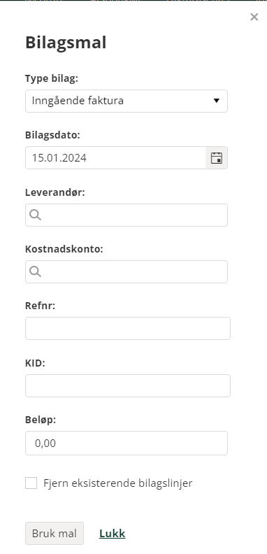The image size is (267, 554).
Task: Select the KID text field
Action: 128,386
